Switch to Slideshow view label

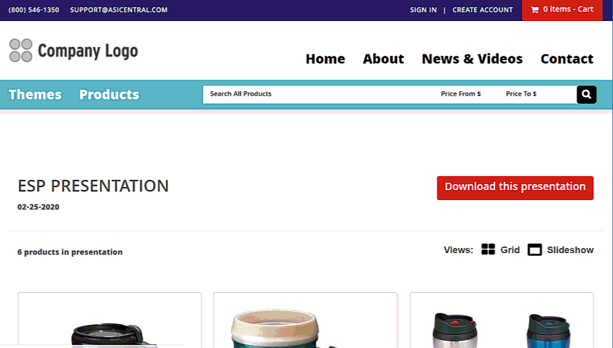click(x=570, y=250)
